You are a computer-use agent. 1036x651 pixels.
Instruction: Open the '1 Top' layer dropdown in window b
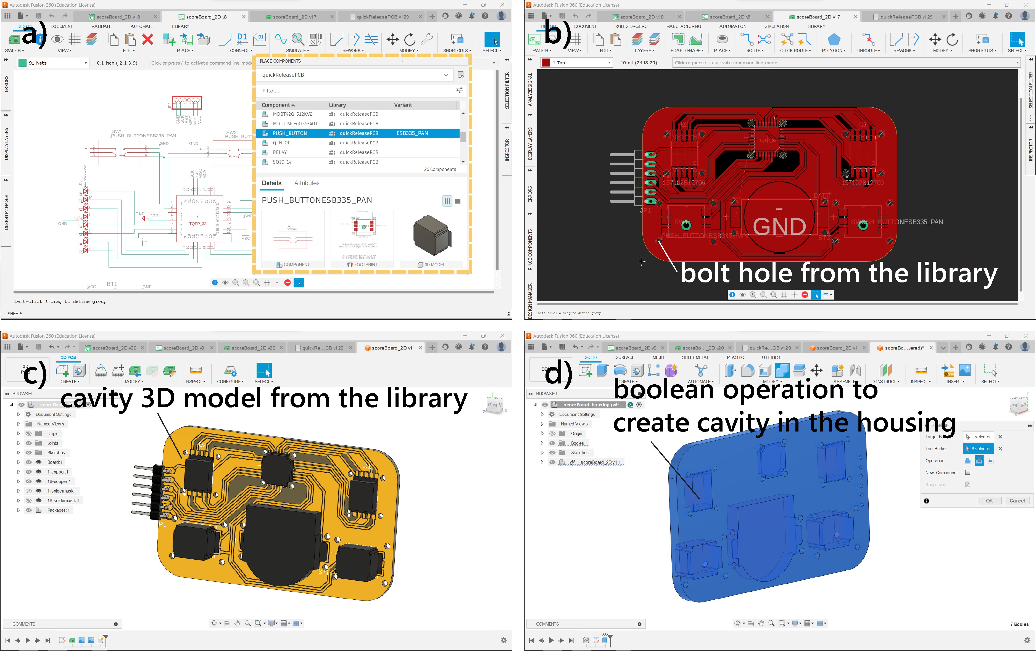pos(609,63)
